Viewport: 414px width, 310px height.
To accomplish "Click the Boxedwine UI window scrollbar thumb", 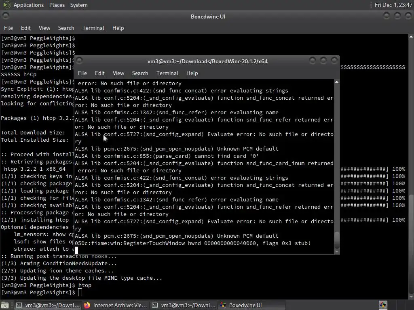I will (x=411, y=243).
